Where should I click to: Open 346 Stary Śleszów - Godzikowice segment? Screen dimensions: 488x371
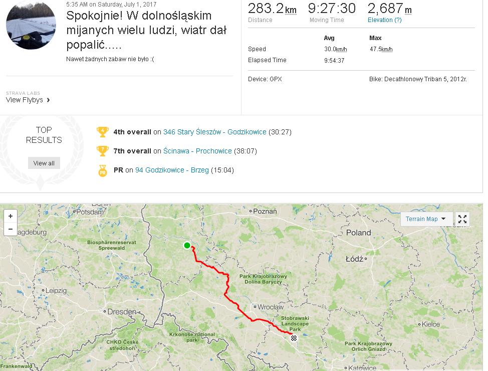click(214, 132)
